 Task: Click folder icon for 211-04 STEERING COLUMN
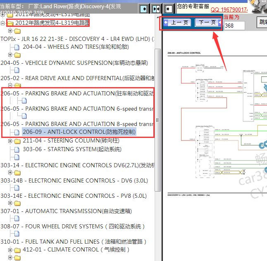pyautogui.click(x=17, y=141)
